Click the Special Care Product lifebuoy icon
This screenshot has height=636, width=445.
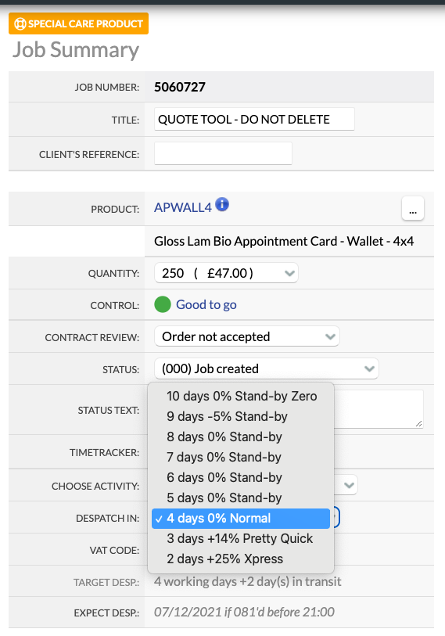click(x=20, y=23)
